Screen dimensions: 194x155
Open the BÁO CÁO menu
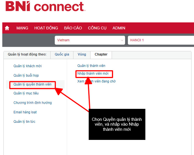[x=73, y=28]
